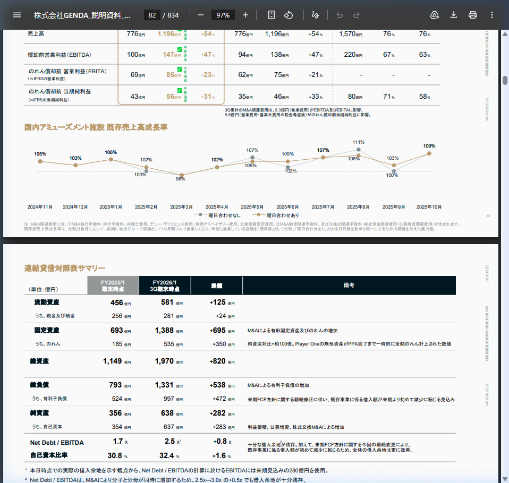Viewport: 509px width, 483px height.
Task: Print the document
Action: click(x=472, y=15)
